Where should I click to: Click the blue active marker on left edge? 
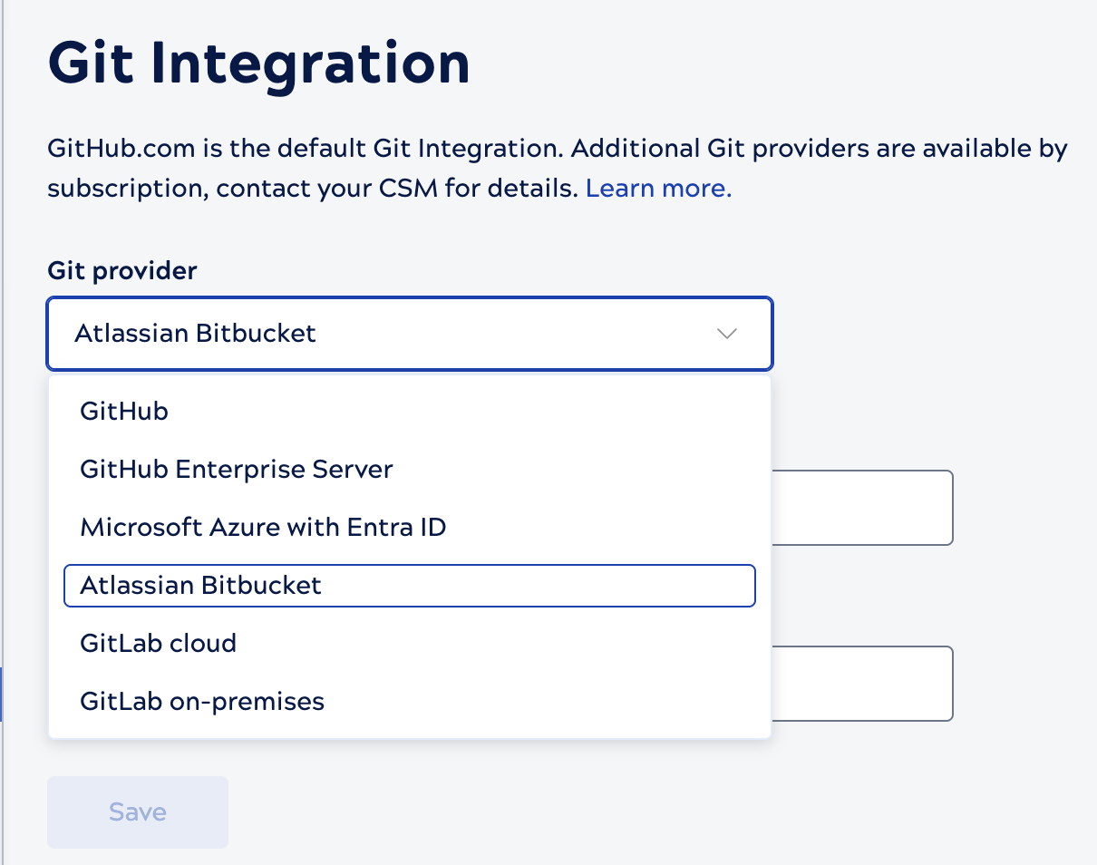coord(2,694)
